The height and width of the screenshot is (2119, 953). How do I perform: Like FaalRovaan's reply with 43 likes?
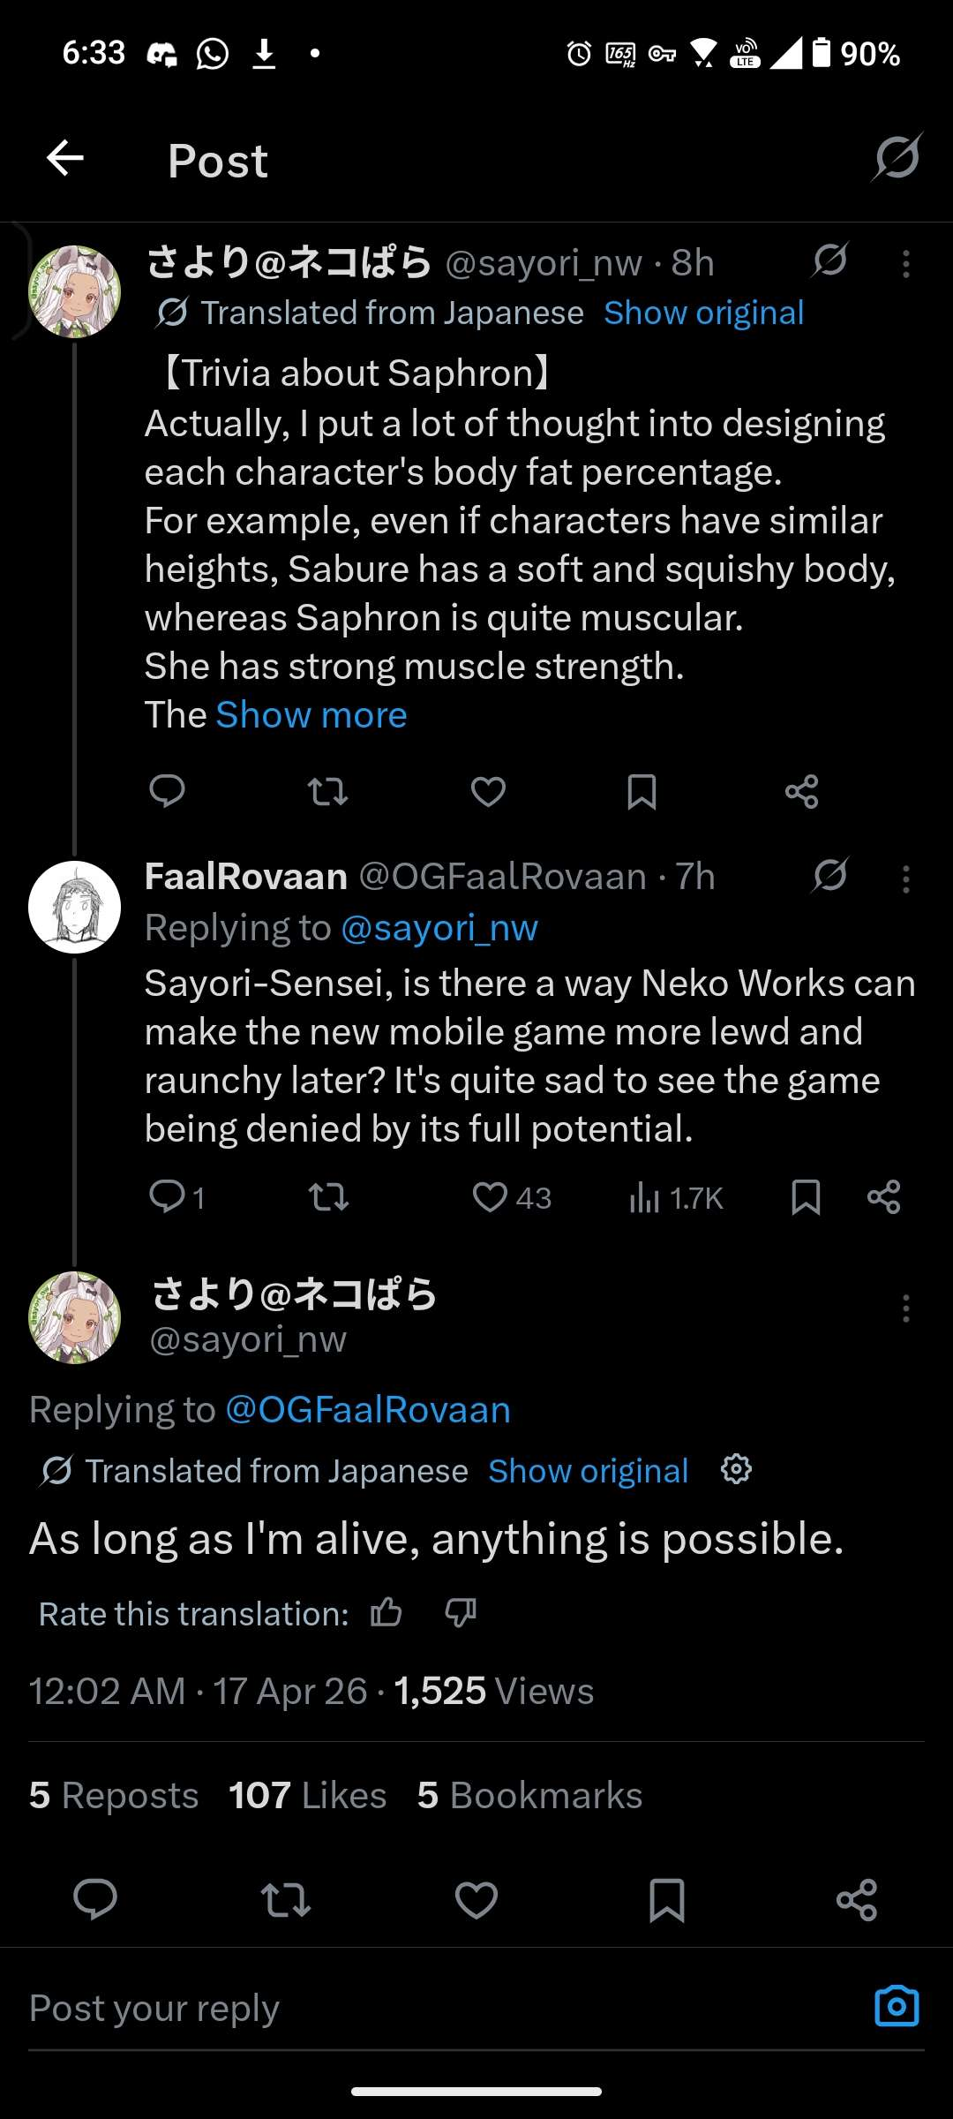click(490, 1197)
